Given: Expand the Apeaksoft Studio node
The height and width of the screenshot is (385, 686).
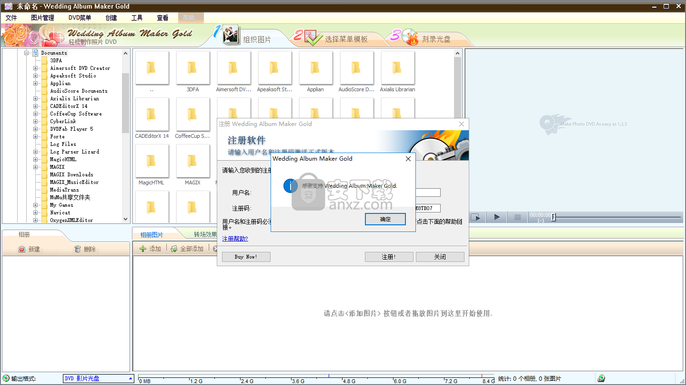Looking at the screenshot, I should click(x=36, y=76).
